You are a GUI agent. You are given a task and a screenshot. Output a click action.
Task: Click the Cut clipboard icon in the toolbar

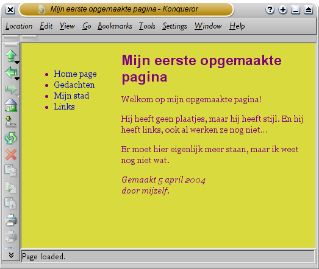(10, 170)
